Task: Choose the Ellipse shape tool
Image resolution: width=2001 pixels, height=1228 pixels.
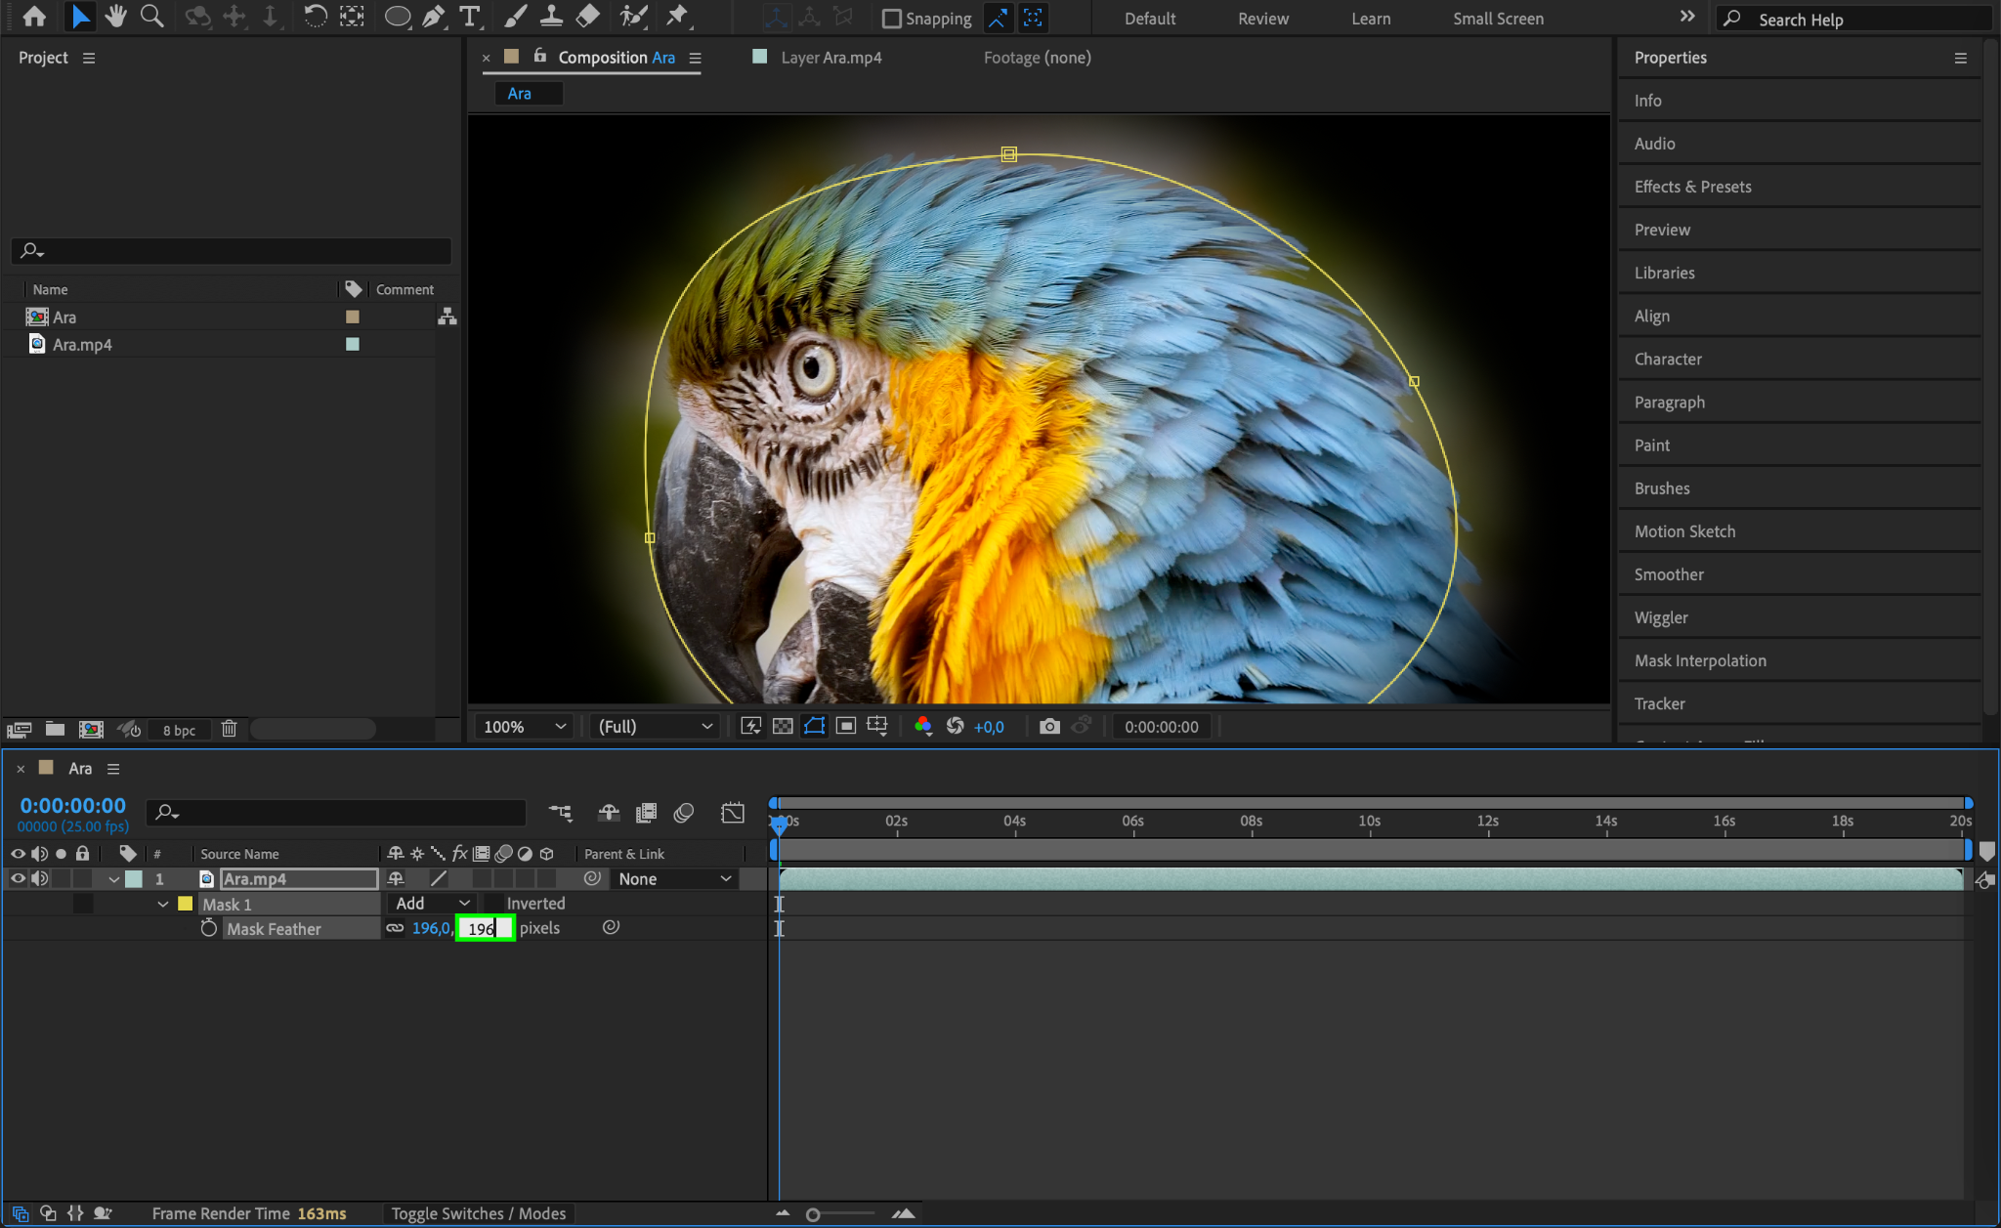Action: [397, 17]
